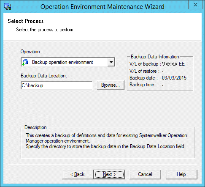Click the wizard application icon in title bar

pos(8,6)
